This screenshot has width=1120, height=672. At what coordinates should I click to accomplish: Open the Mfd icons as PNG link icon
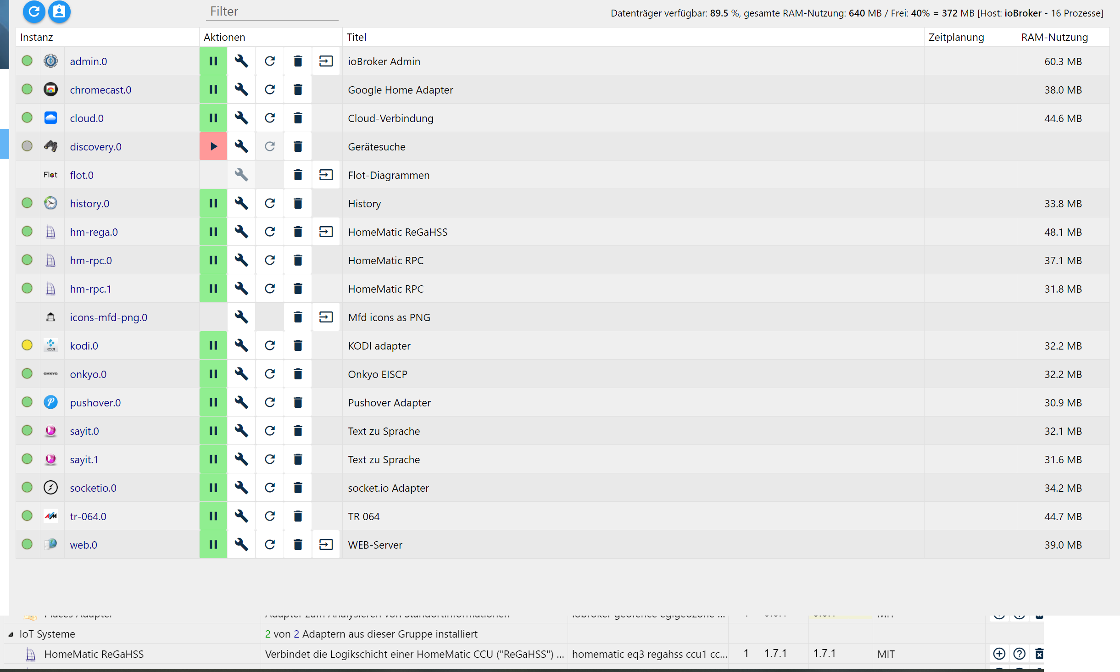326,317
